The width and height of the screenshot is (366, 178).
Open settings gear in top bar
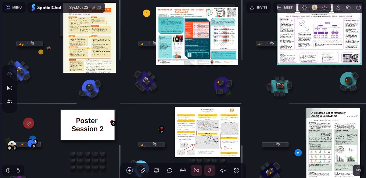pos(304,7)
